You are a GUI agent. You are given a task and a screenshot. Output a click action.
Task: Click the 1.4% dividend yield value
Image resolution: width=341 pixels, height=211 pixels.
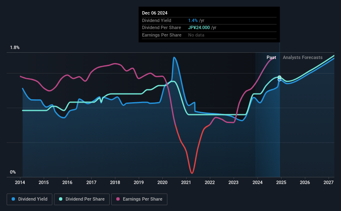193,20
